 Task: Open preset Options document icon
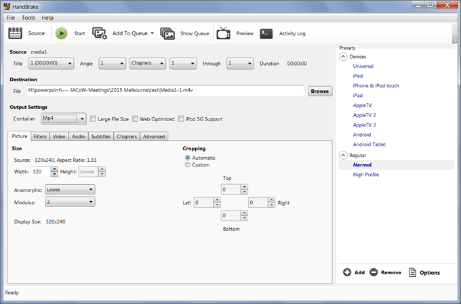coord(412,272)
